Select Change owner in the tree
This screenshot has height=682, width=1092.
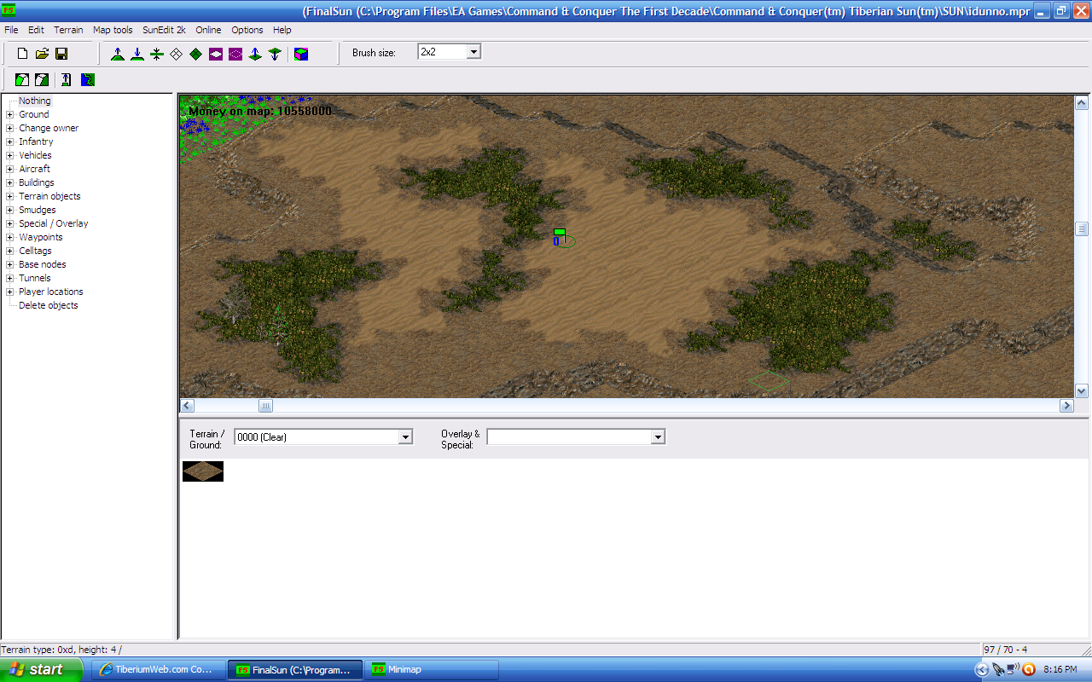tap(49, 128)
